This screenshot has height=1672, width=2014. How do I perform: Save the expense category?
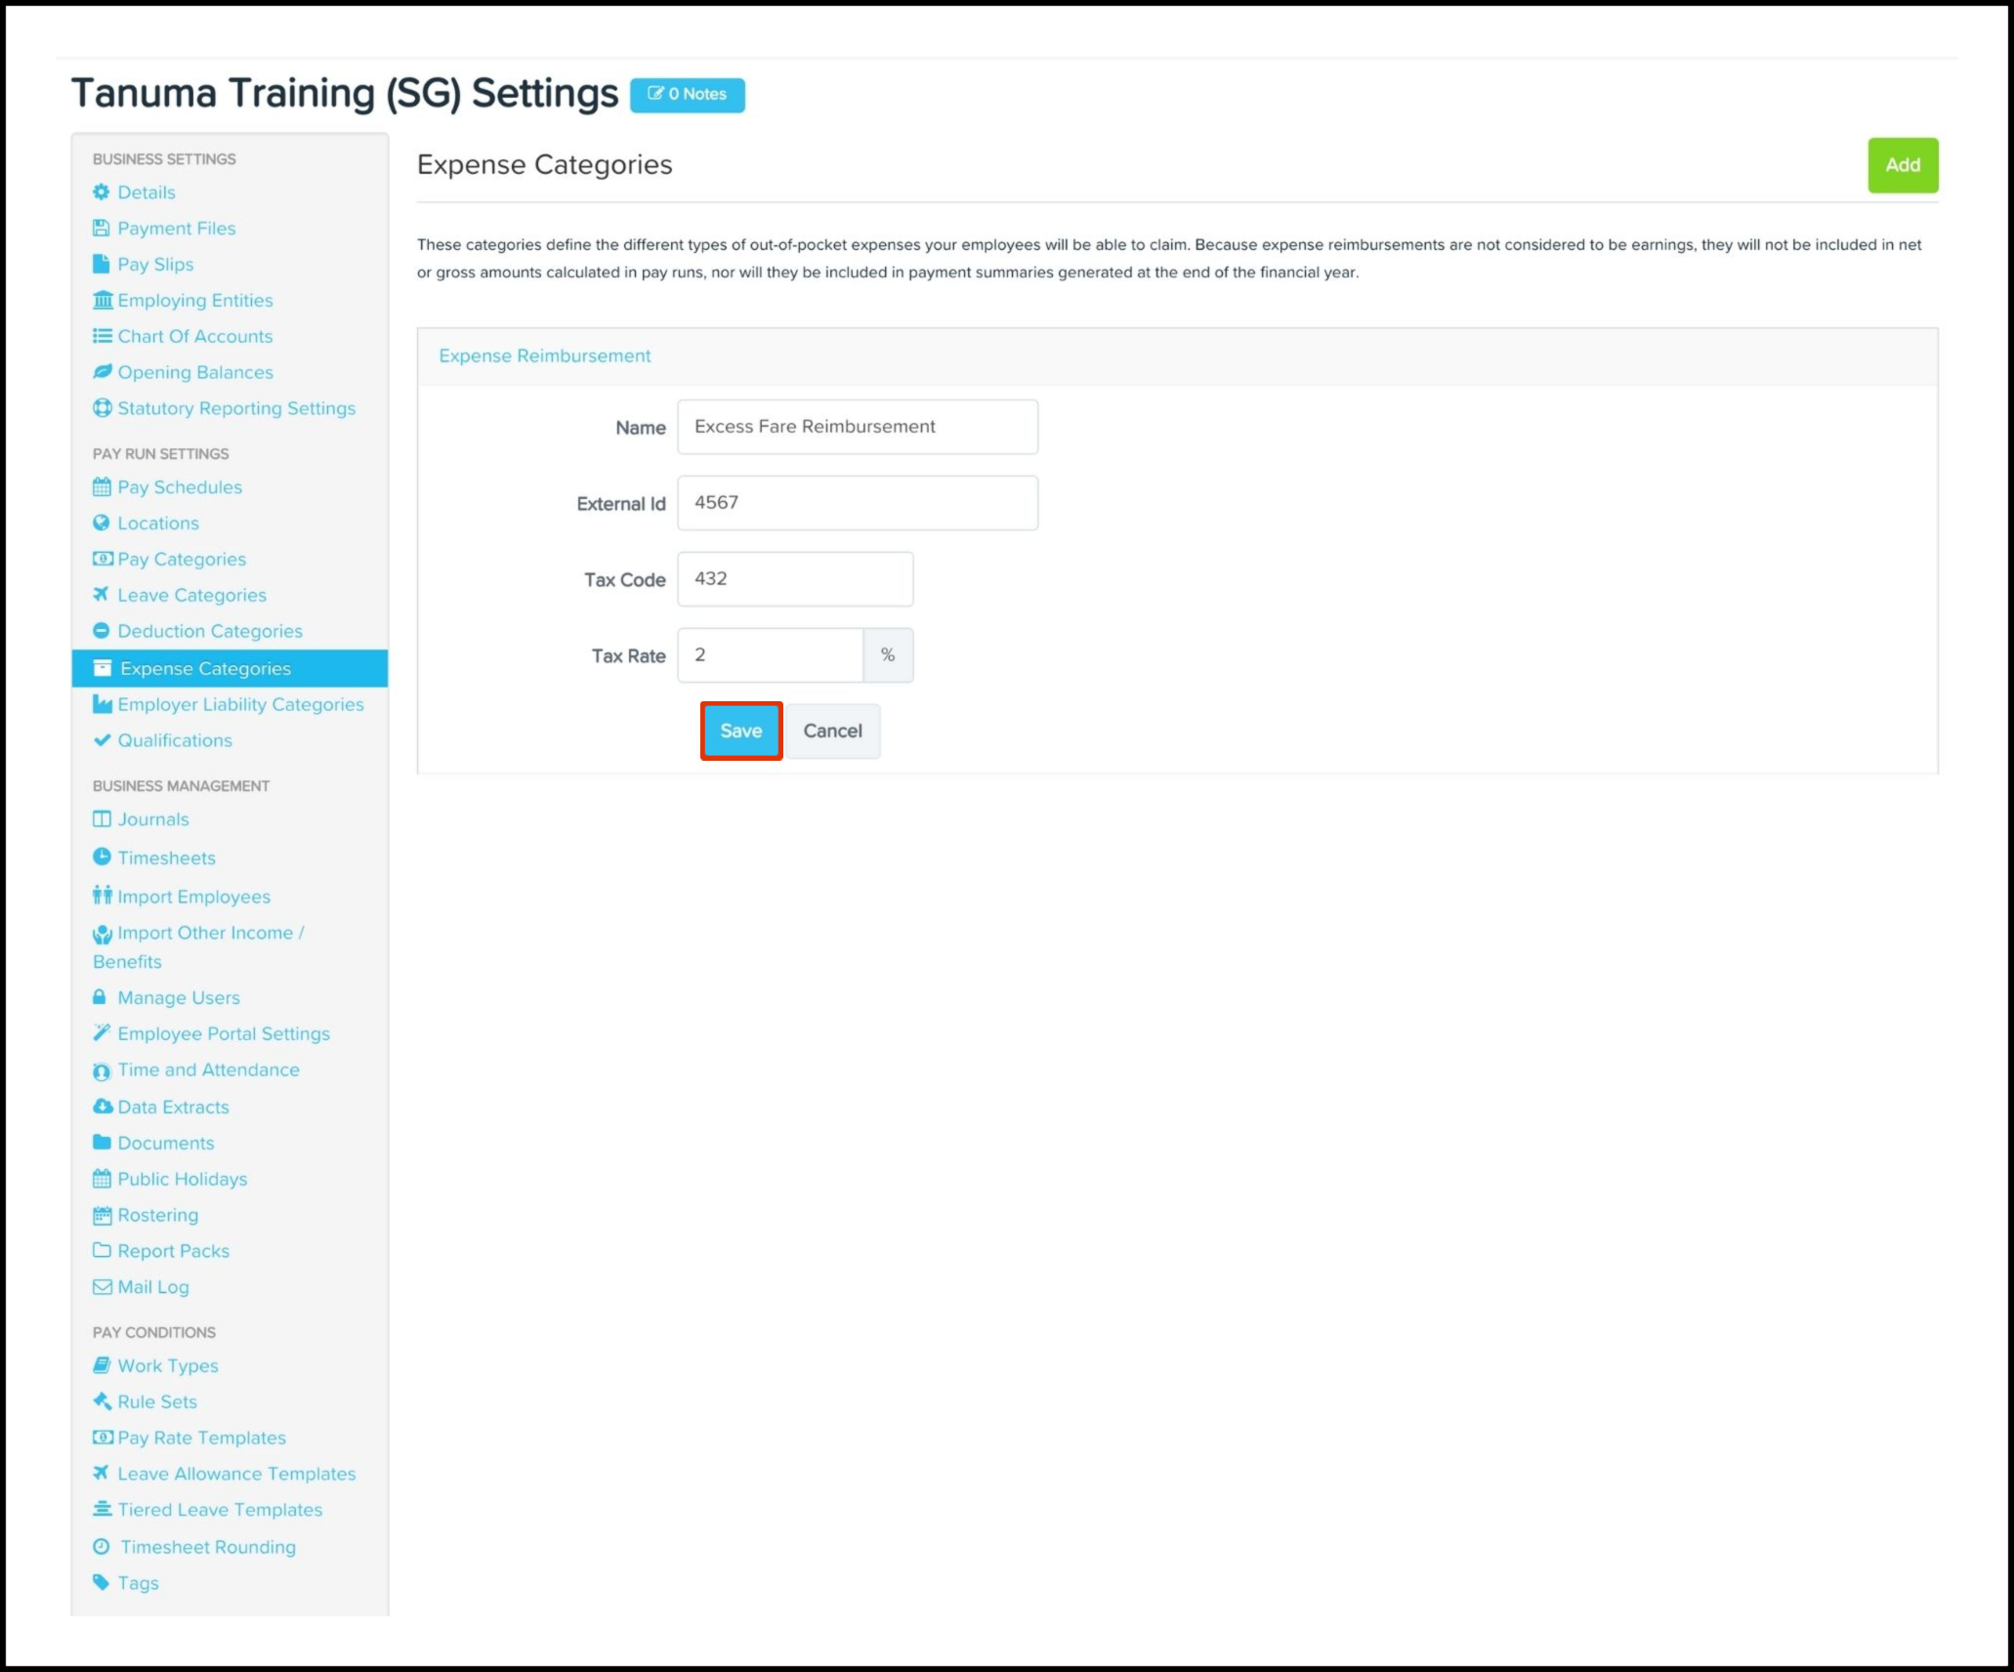tap(740, 731)
